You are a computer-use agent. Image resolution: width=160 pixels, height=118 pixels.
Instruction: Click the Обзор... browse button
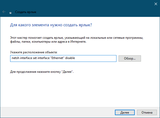coord(130,58)
